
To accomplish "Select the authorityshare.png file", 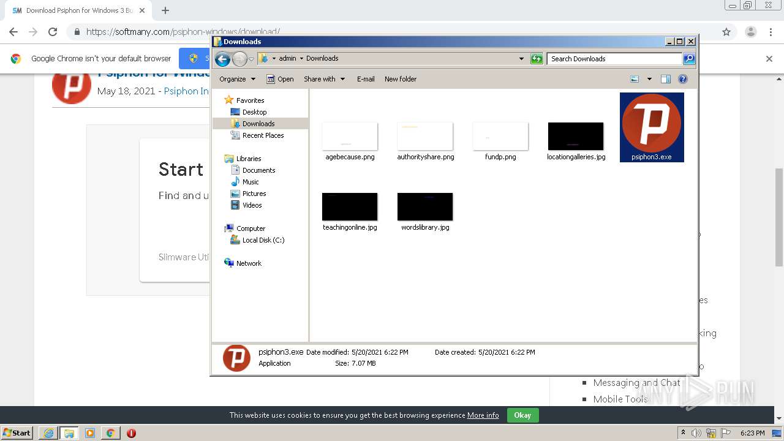I will click(425, 141).
